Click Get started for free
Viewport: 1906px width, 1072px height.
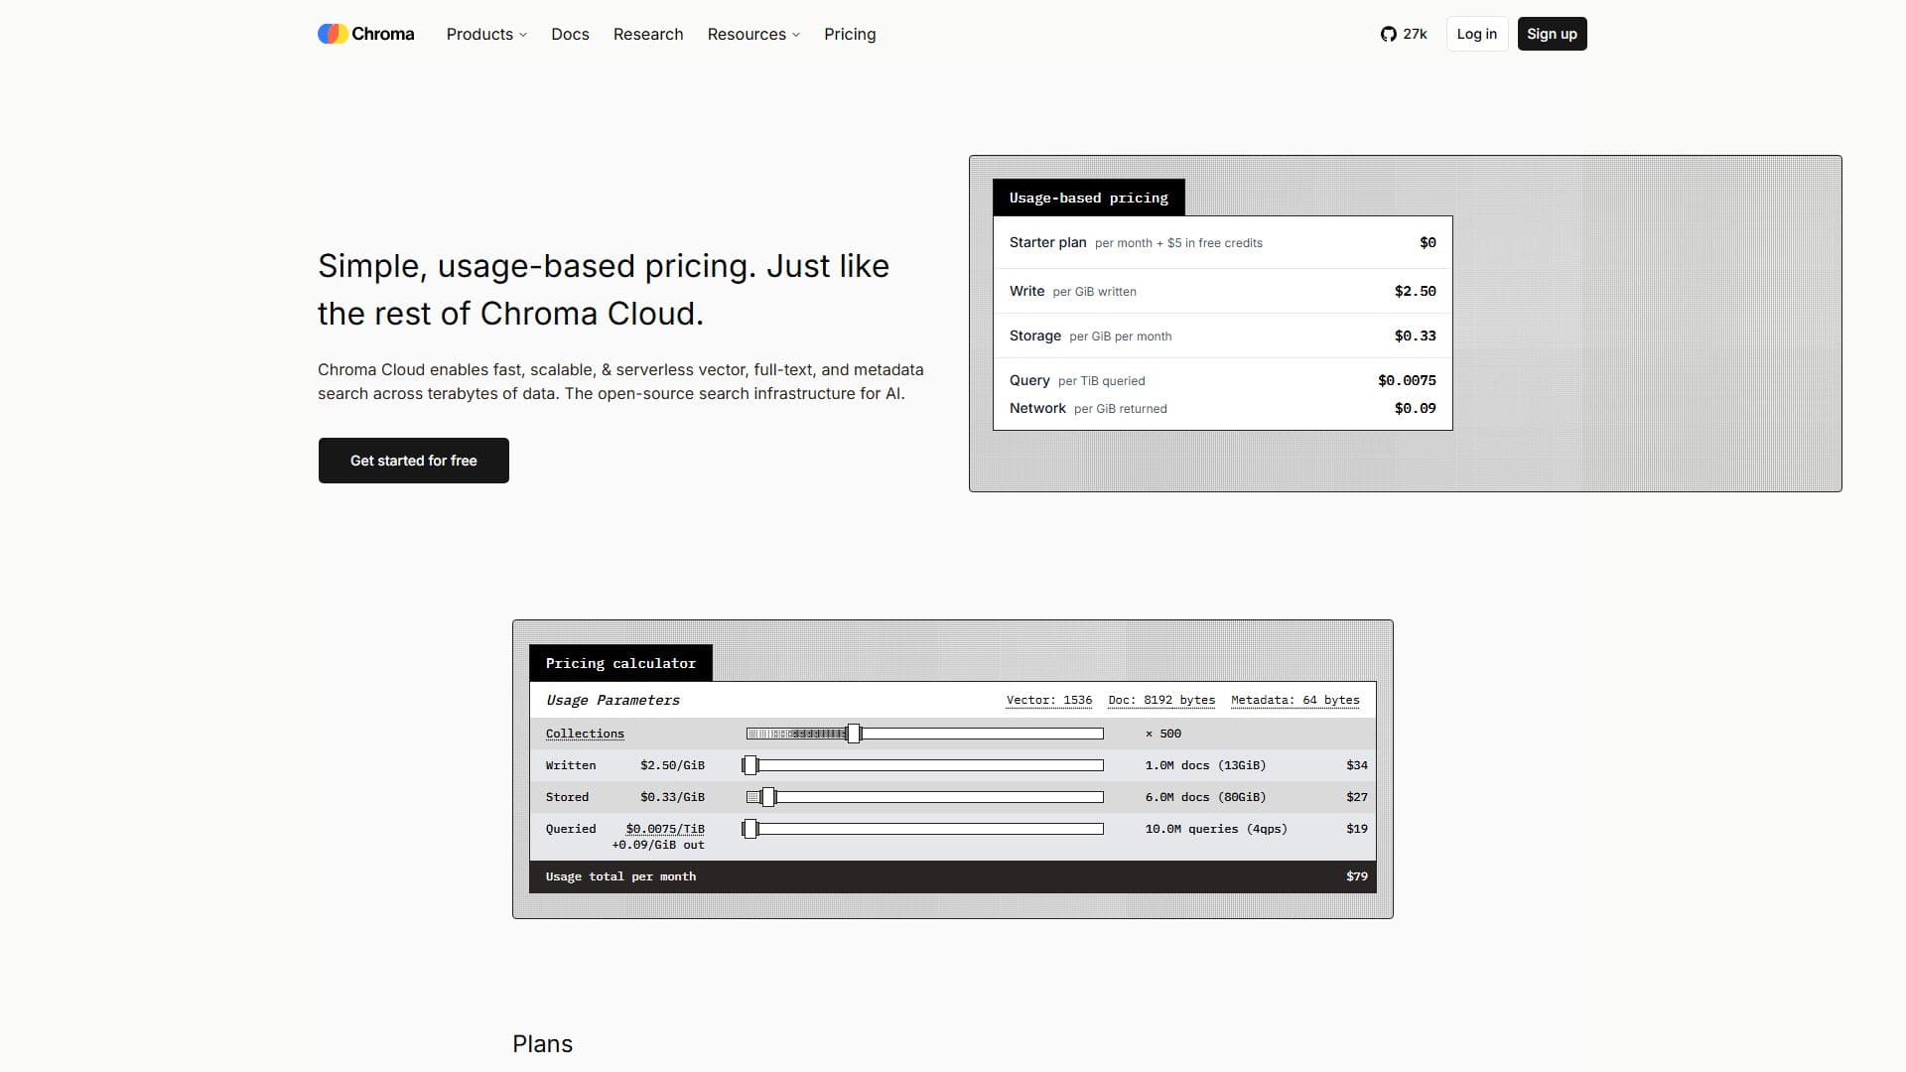pos(414,461)
